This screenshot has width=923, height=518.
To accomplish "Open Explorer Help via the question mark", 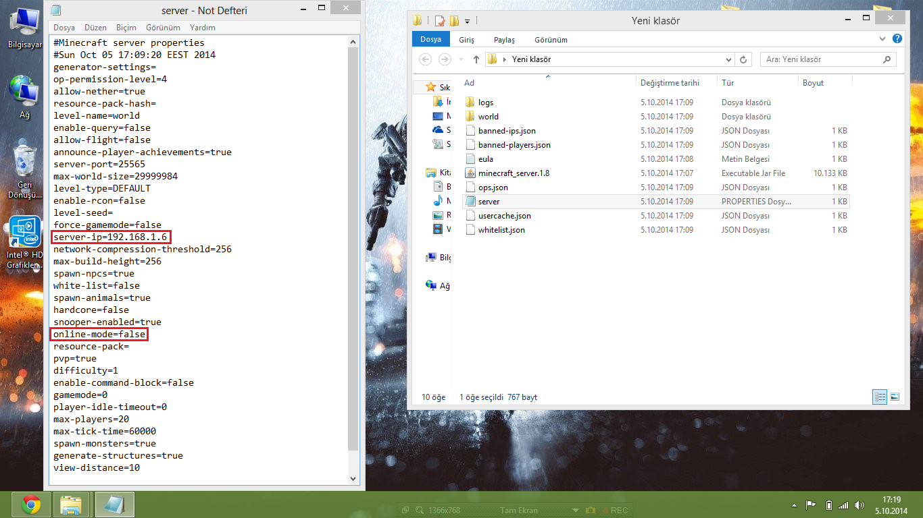I will point(897,39).
